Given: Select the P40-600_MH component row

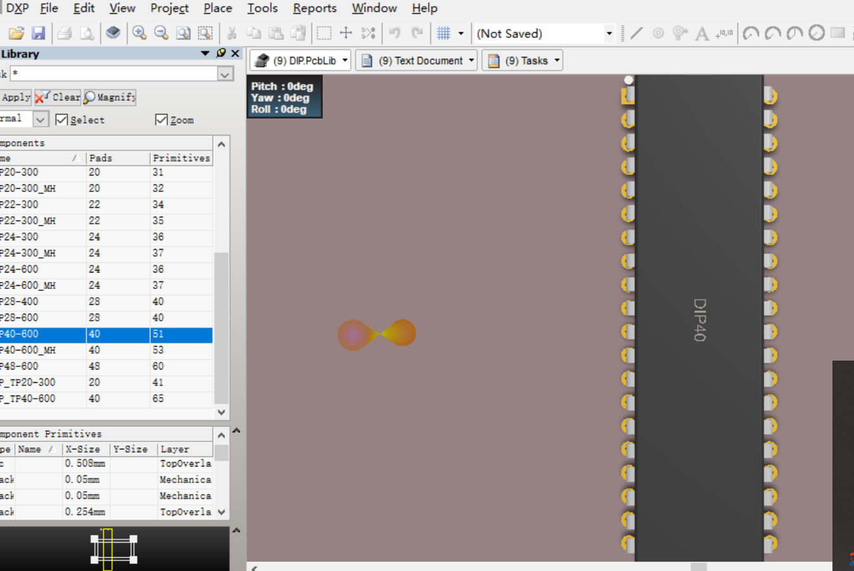Looking at the screenshot, I should pyautogui.click(x=106, y=350).
